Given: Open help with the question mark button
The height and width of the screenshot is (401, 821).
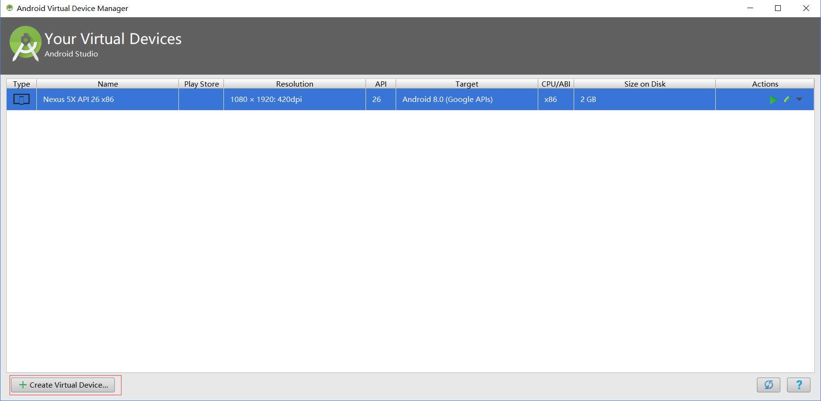Looking at the screenshot, I should click(799, 385).
